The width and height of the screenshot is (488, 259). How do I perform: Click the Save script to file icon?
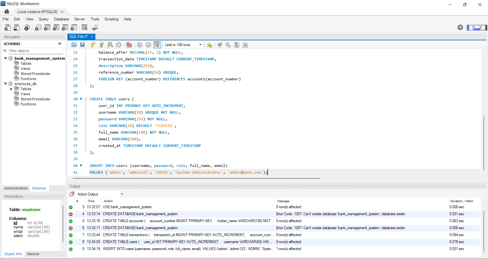pos(82,45)
